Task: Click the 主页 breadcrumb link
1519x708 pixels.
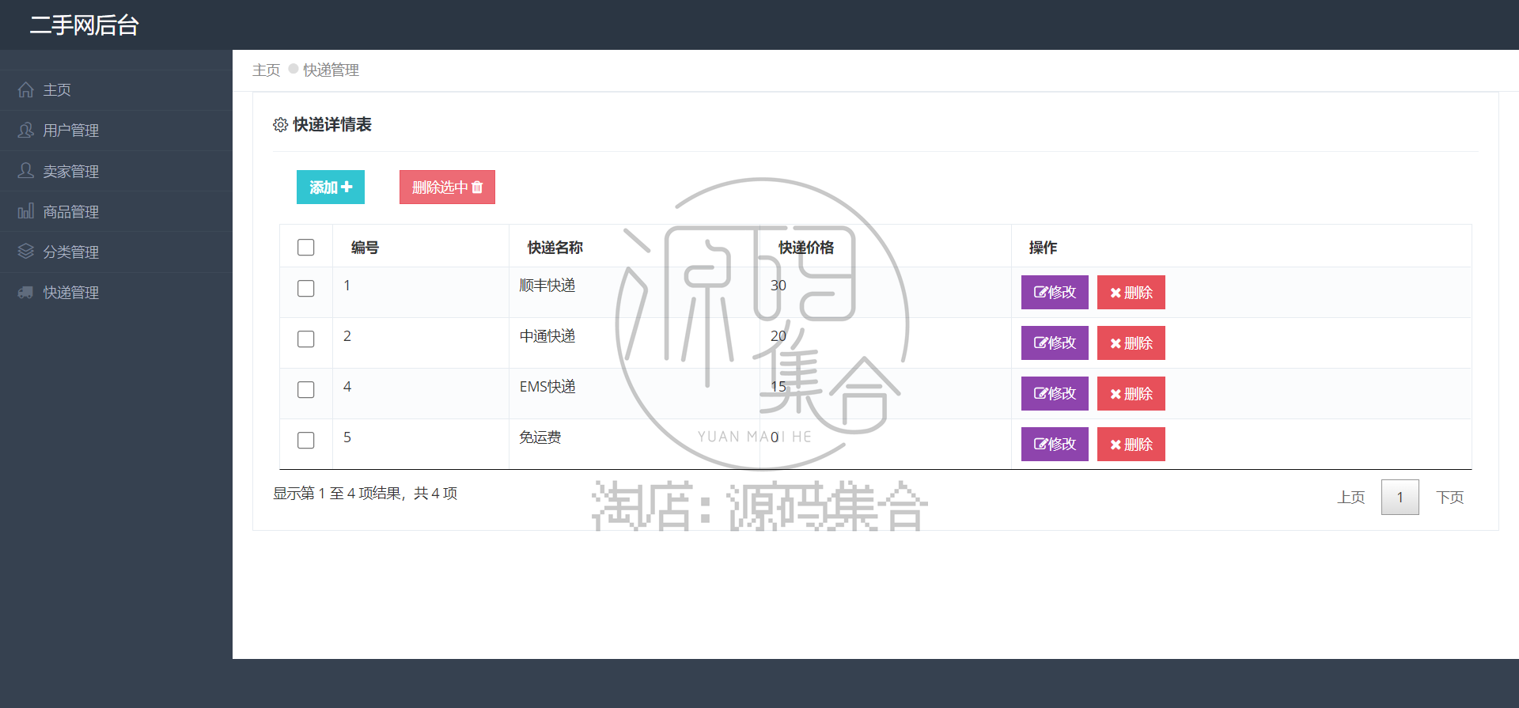Action: click(x=267, y=70)
